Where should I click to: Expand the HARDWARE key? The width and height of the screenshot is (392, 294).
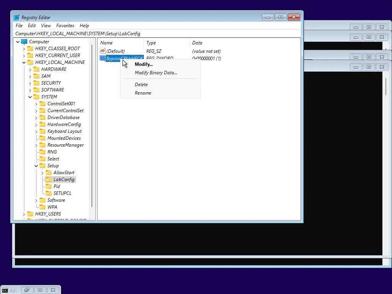pyautogui.click(x=30, y=69)
